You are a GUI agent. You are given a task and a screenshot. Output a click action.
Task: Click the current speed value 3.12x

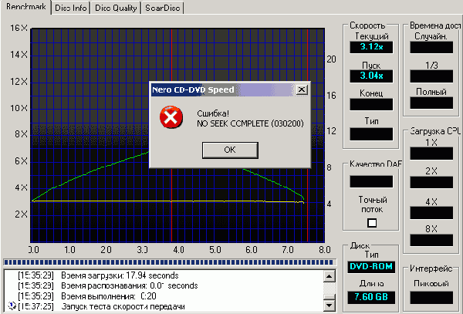[371, 47]
